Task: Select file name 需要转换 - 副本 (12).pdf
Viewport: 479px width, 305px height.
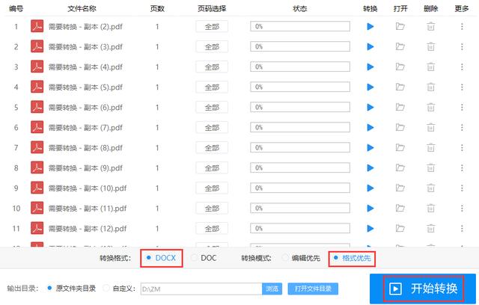Action: click(88, 229)
